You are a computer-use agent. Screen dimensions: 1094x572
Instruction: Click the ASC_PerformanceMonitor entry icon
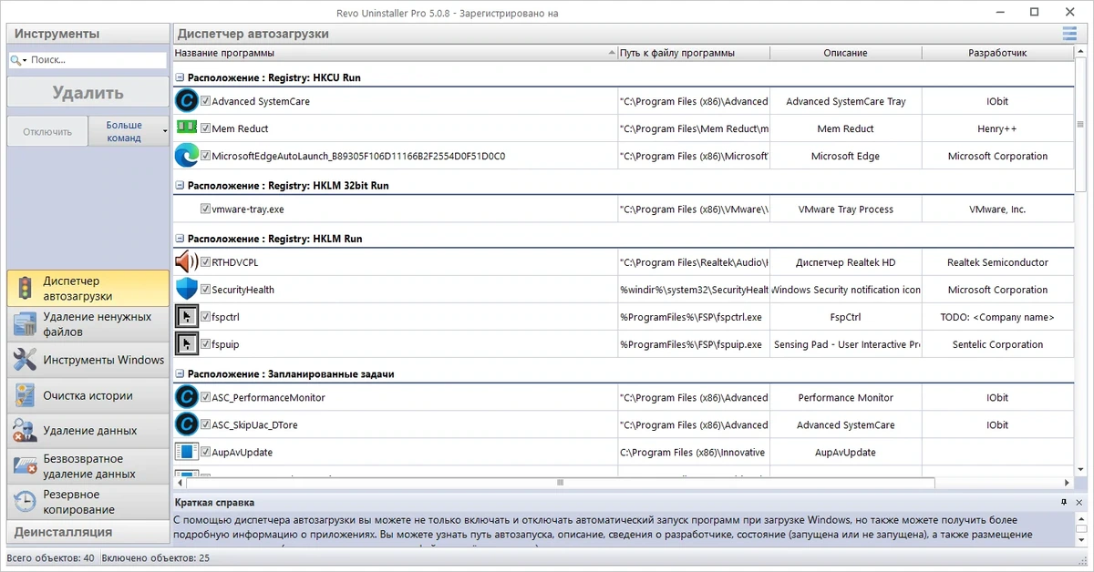click(x=186, y=397)
